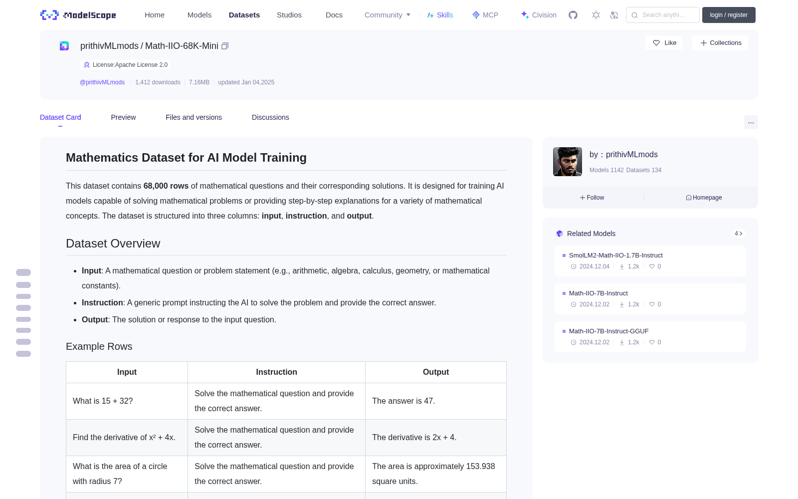Toggle the light/dark theme sun icon
Screen dimensions: 798x499
click(596, 15)
